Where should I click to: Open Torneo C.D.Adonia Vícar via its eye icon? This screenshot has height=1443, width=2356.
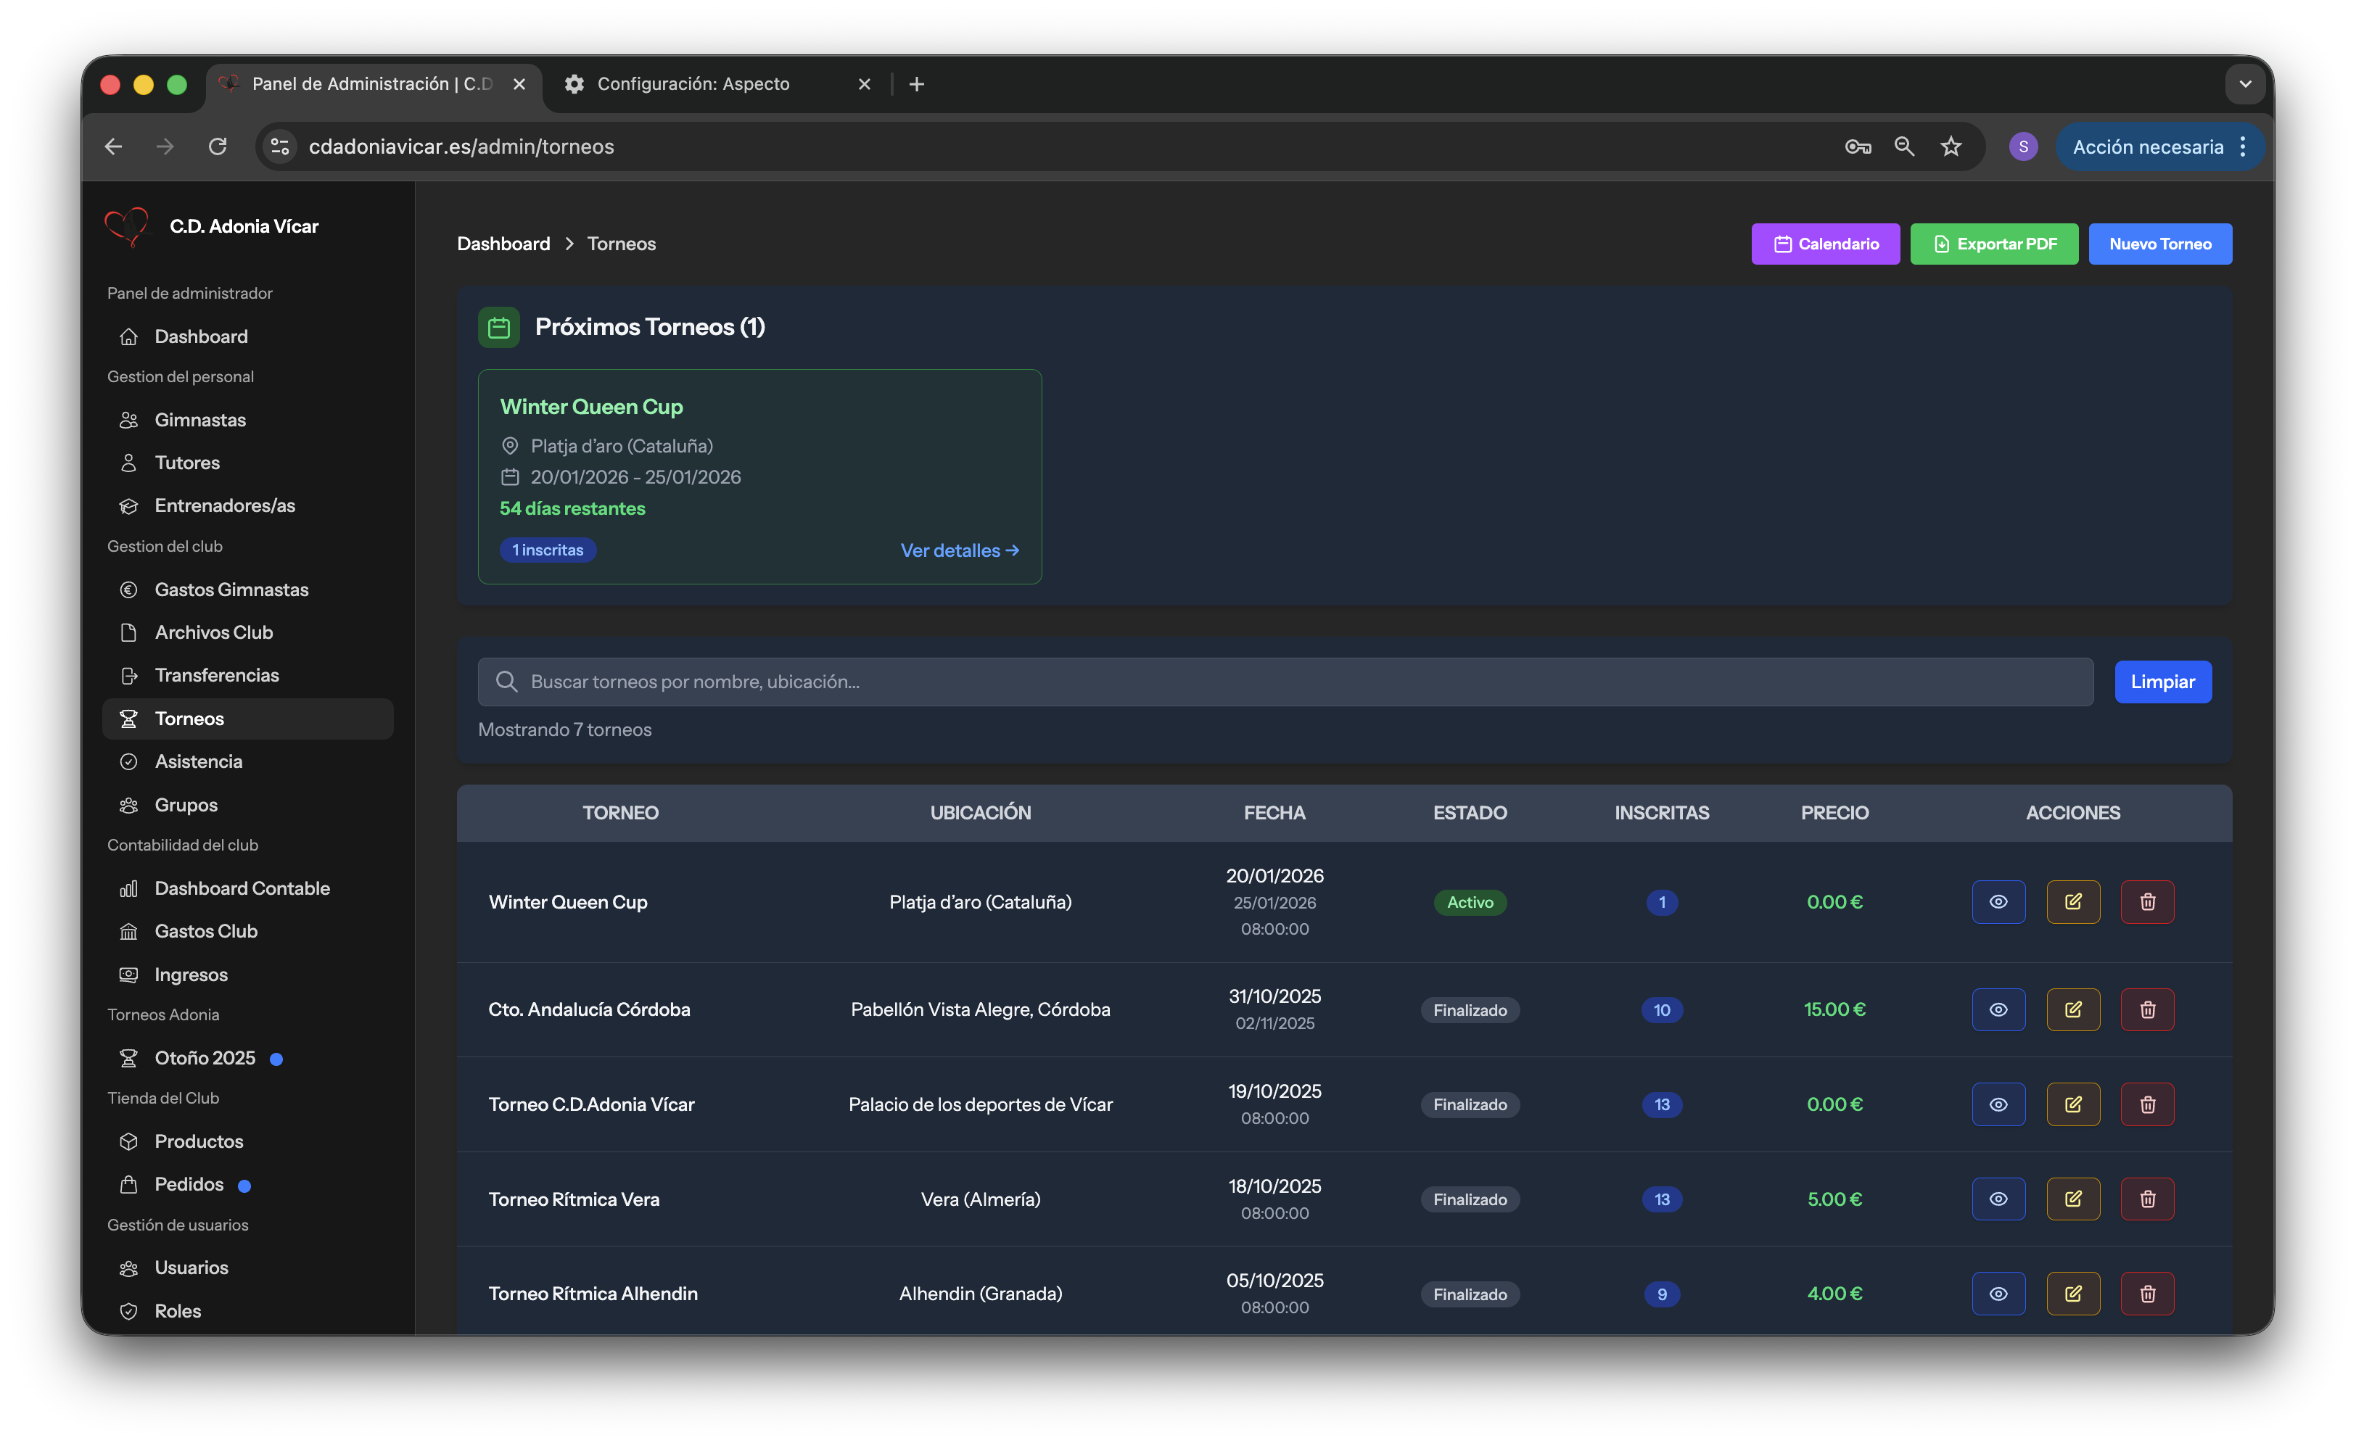click(1998, 1104)
